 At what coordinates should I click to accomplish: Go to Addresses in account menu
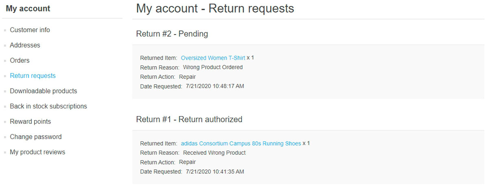point(25,45)
